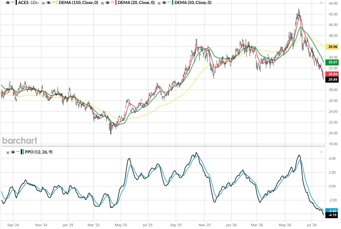Viewport: 341px width, 229px height.
Task: Remove the DEMA (150, Close, 0) study with its X
Action: (x=43, y=3)
